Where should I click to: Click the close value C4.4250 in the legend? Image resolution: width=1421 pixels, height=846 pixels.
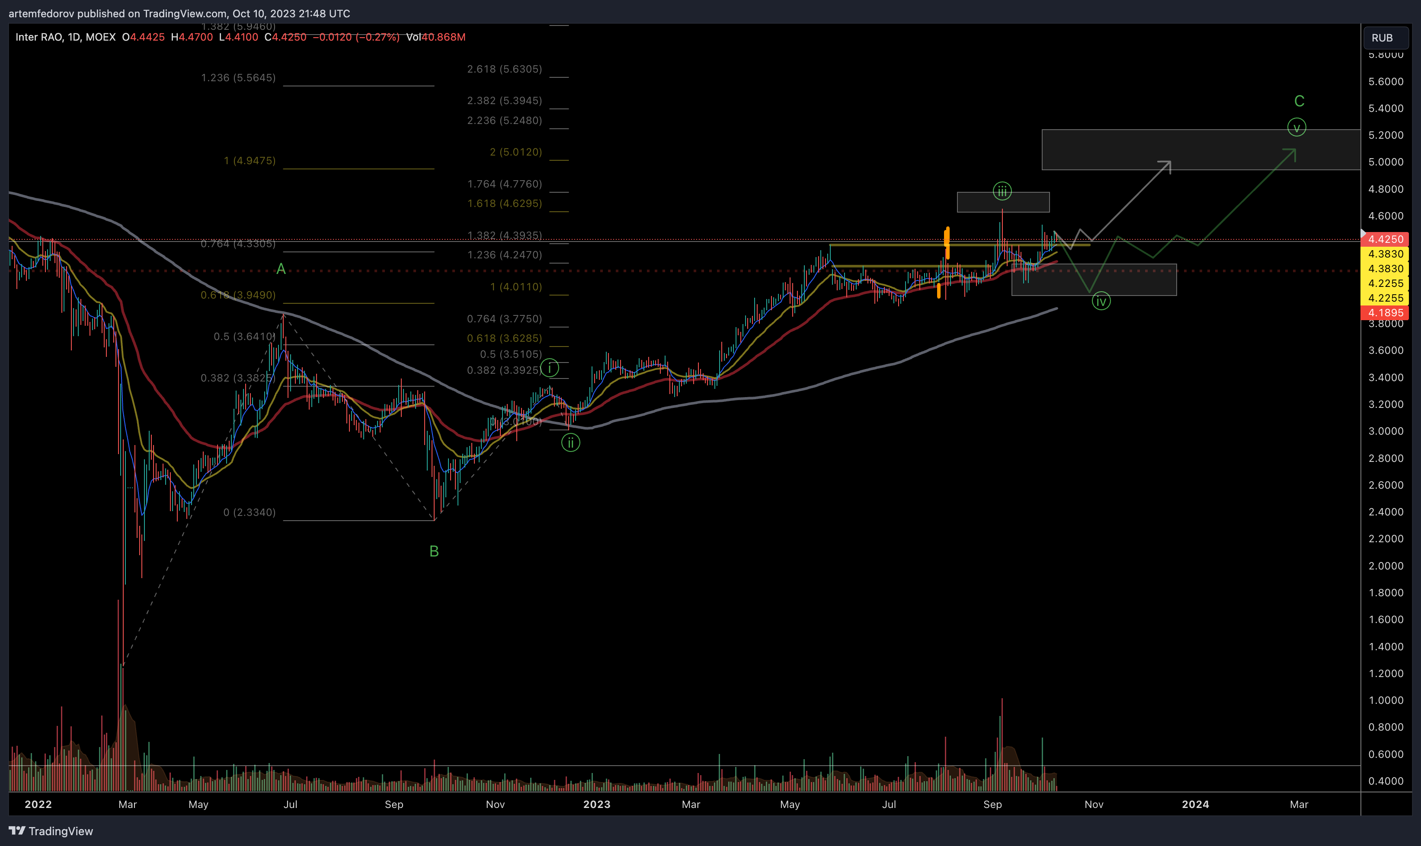coord(285,37)
